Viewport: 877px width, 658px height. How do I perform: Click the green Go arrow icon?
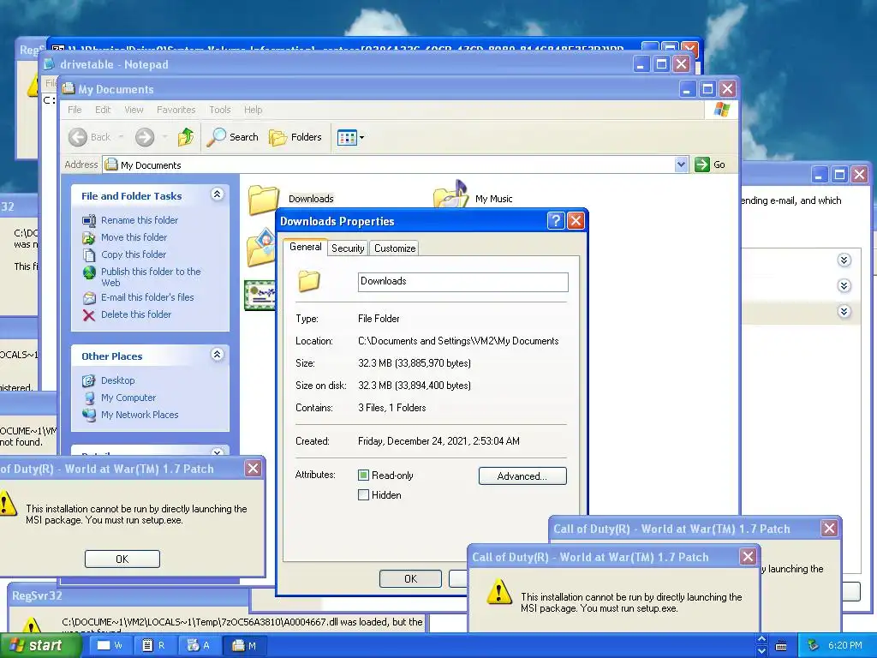click(701, 164)
